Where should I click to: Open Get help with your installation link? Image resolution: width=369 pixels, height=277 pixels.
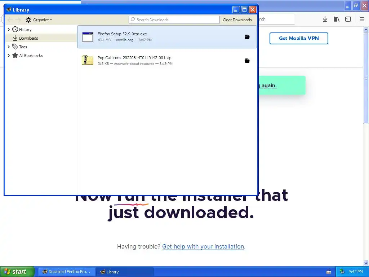203,246
